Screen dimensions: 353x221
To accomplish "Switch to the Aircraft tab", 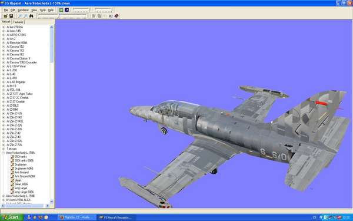I will pos(6,22).
